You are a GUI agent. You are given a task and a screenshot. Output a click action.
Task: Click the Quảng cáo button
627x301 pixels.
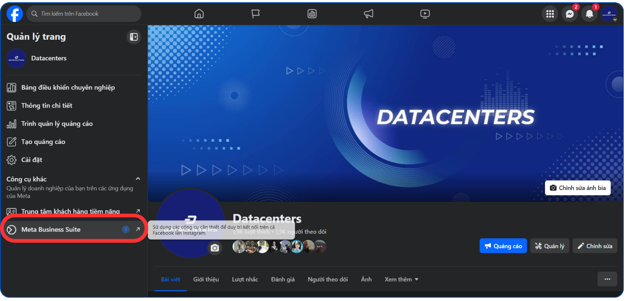503,246
